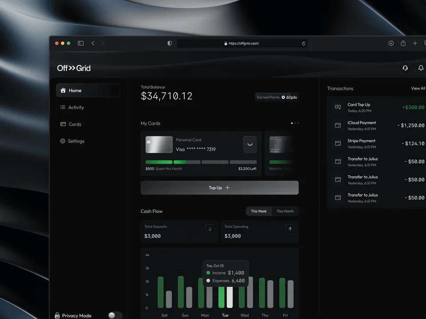Click the Stripe Payment transaction icon
This screenshot has height=319, width=426.
click(338, 144)
